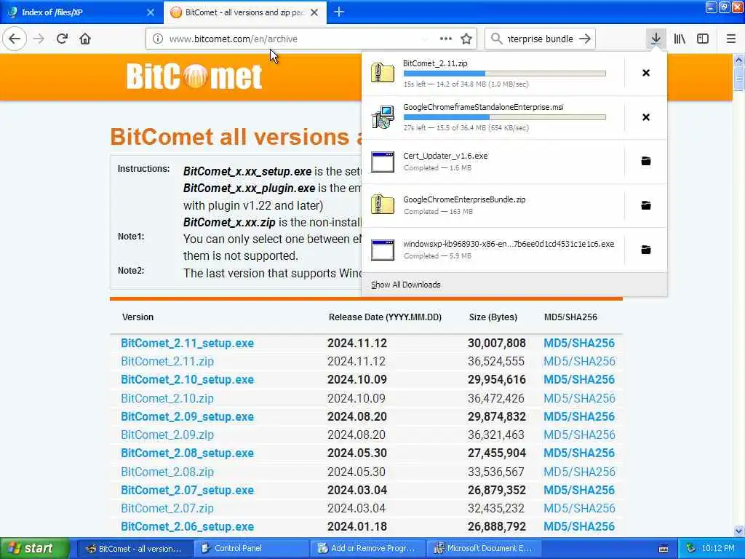Open the Firefox hamburger menu
This screenshot has width=745, height=559.
click(x=731, y=39)
